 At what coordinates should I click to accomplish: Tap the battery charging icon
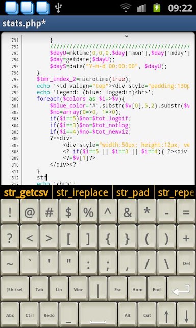coord(157,8)
